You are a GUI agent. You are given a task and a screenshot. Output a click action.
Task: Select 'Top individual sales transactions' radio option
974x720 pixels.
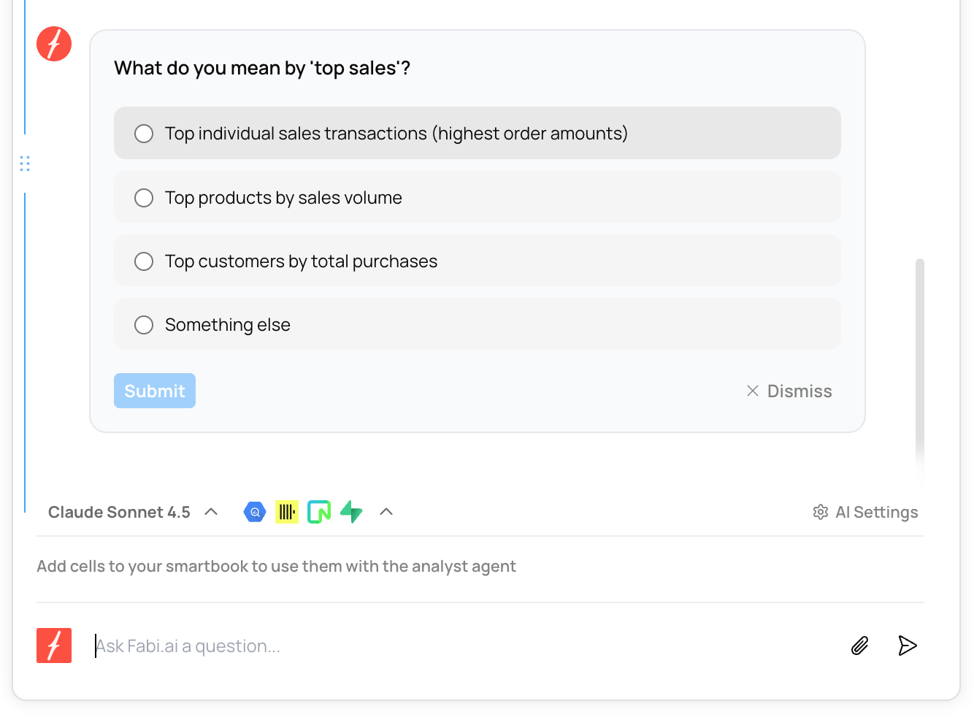click(144, 134)
